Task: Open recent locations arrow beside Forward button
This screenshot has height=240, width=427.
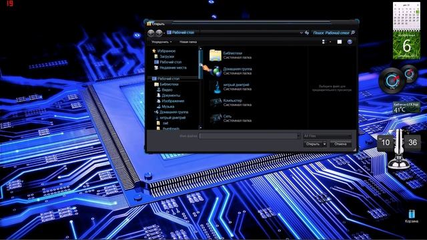Action: pyautogui.click(x=164, y=33)
